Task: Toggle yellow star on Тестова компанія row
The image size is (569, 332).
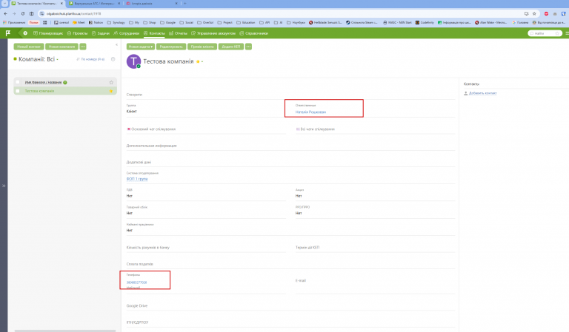Action: click(x=111, y=91)
